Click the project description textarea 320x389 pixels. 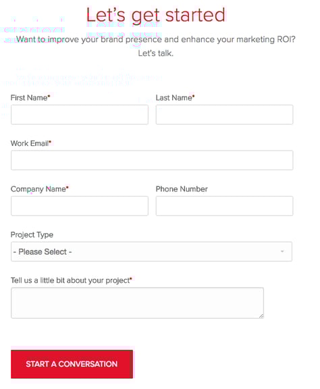(x=137, y=303)
